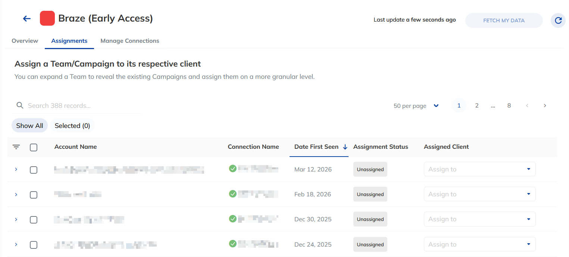569x257 pixels.
Task: Go to page 8
Action: click(509, 106)
